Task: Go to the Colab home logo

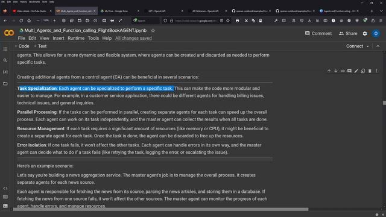Action: 9,33
